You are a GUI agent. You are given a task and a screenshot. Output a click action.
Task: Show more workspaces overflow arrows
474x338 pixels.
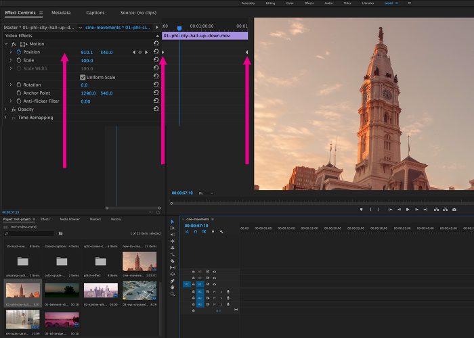410,3
